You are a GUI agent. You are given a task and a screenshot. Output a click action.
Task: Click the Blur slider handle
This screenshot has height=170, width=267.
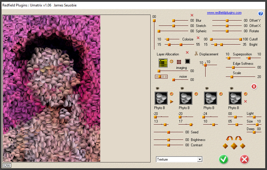173,21
